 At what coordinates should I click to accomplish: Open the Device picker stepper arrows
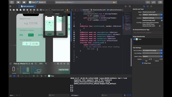(x=18, y=69)
